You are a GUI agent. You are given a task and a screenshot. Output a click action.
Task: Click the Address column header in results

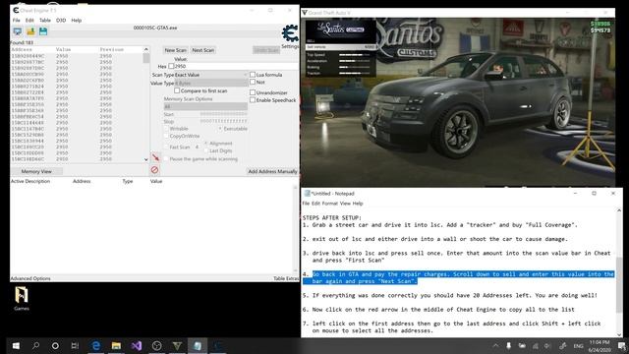click(22, 49)
